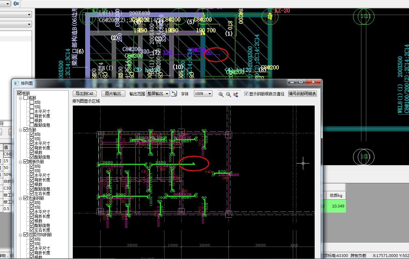
Task: Click status bar text 顶标高:43300
Action: [335, 256]
